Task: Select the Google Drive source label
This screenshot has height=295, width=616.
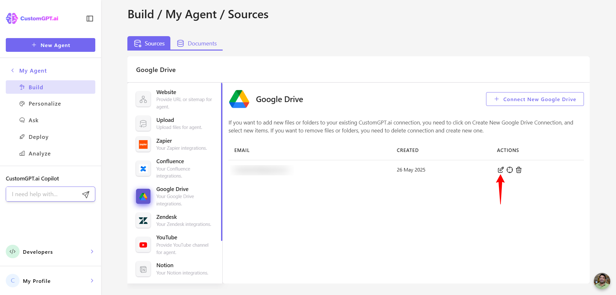Action: click(x=172, y=189)
